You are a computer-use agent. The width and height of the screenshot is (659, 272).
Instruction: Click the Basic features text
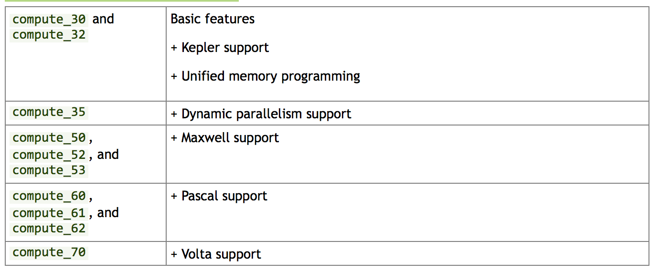(213, 19)
